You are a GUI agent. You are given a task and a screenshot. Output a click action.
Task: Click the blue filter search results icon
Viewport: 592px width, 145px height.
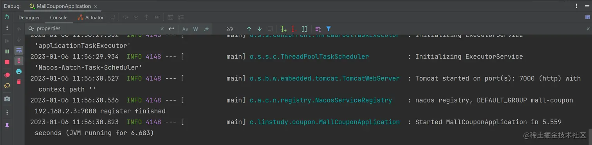pyautogui.click(x=328, y=29)
